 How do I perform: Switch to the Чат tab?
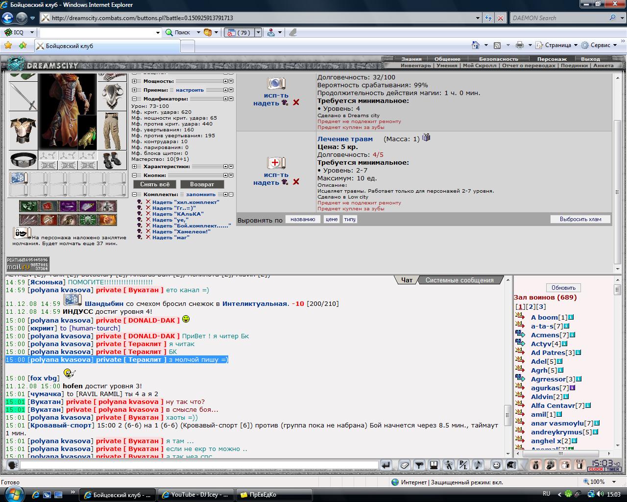407,280
